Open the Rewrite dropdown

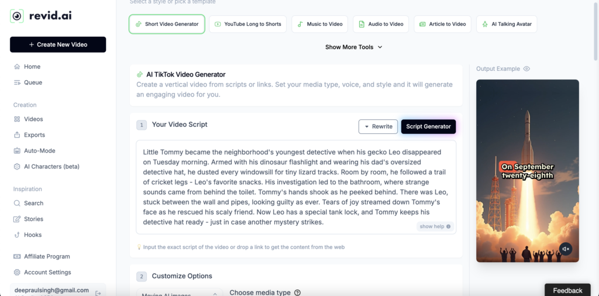coord(378,126)
